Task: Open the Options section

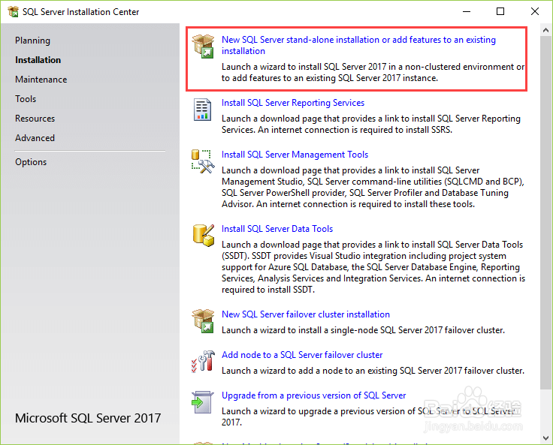Action: (31, 162)
